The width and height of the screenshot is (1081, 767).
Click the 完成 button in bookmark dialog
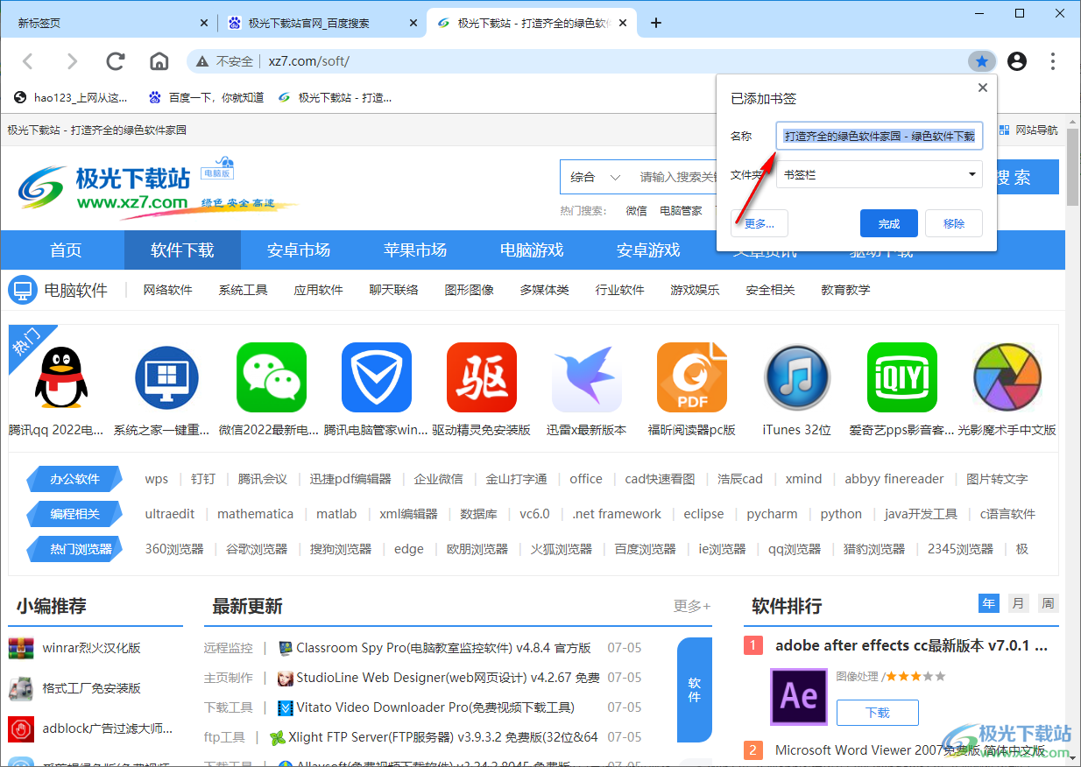pyautogui.click(x=888, y=223)
